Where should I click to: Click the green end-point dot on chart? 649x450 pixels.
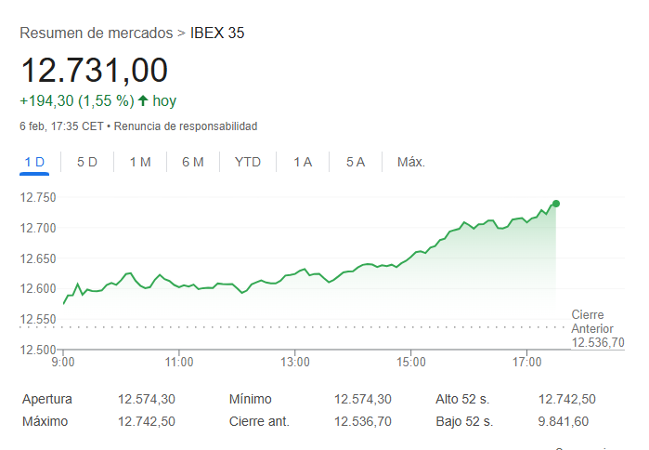[556, 204]
